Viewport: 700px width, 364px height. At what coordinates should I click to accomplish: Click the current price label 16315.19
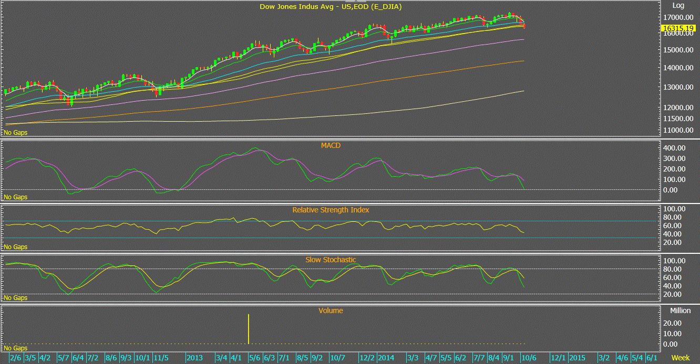tap(678, 28)
